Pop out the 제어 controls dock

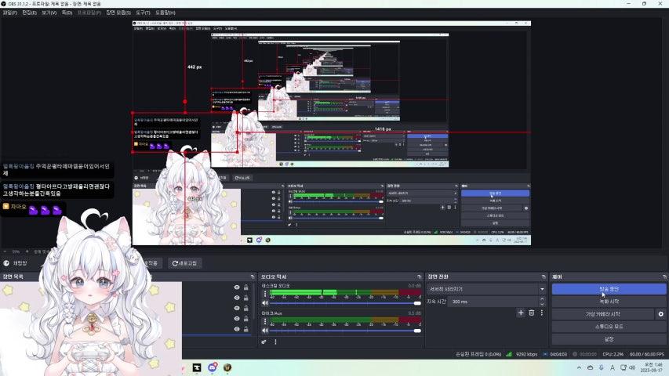point(665,277)
